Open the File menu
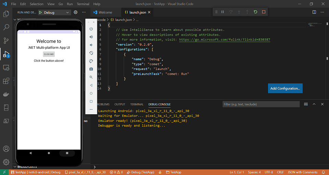 (13, 4)
